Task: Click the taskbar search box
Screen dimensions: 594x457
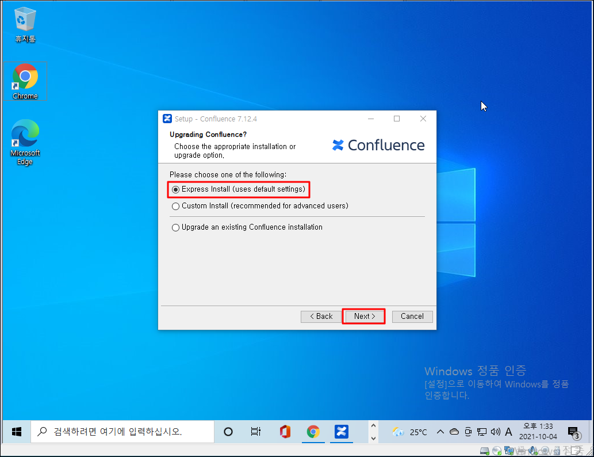Action: 122,432
